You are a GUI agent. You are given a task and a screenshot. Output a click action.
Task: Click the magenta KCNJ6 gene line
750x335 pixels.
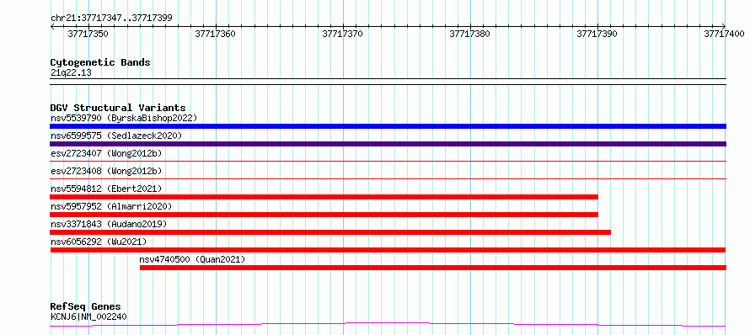coord(388,325)
